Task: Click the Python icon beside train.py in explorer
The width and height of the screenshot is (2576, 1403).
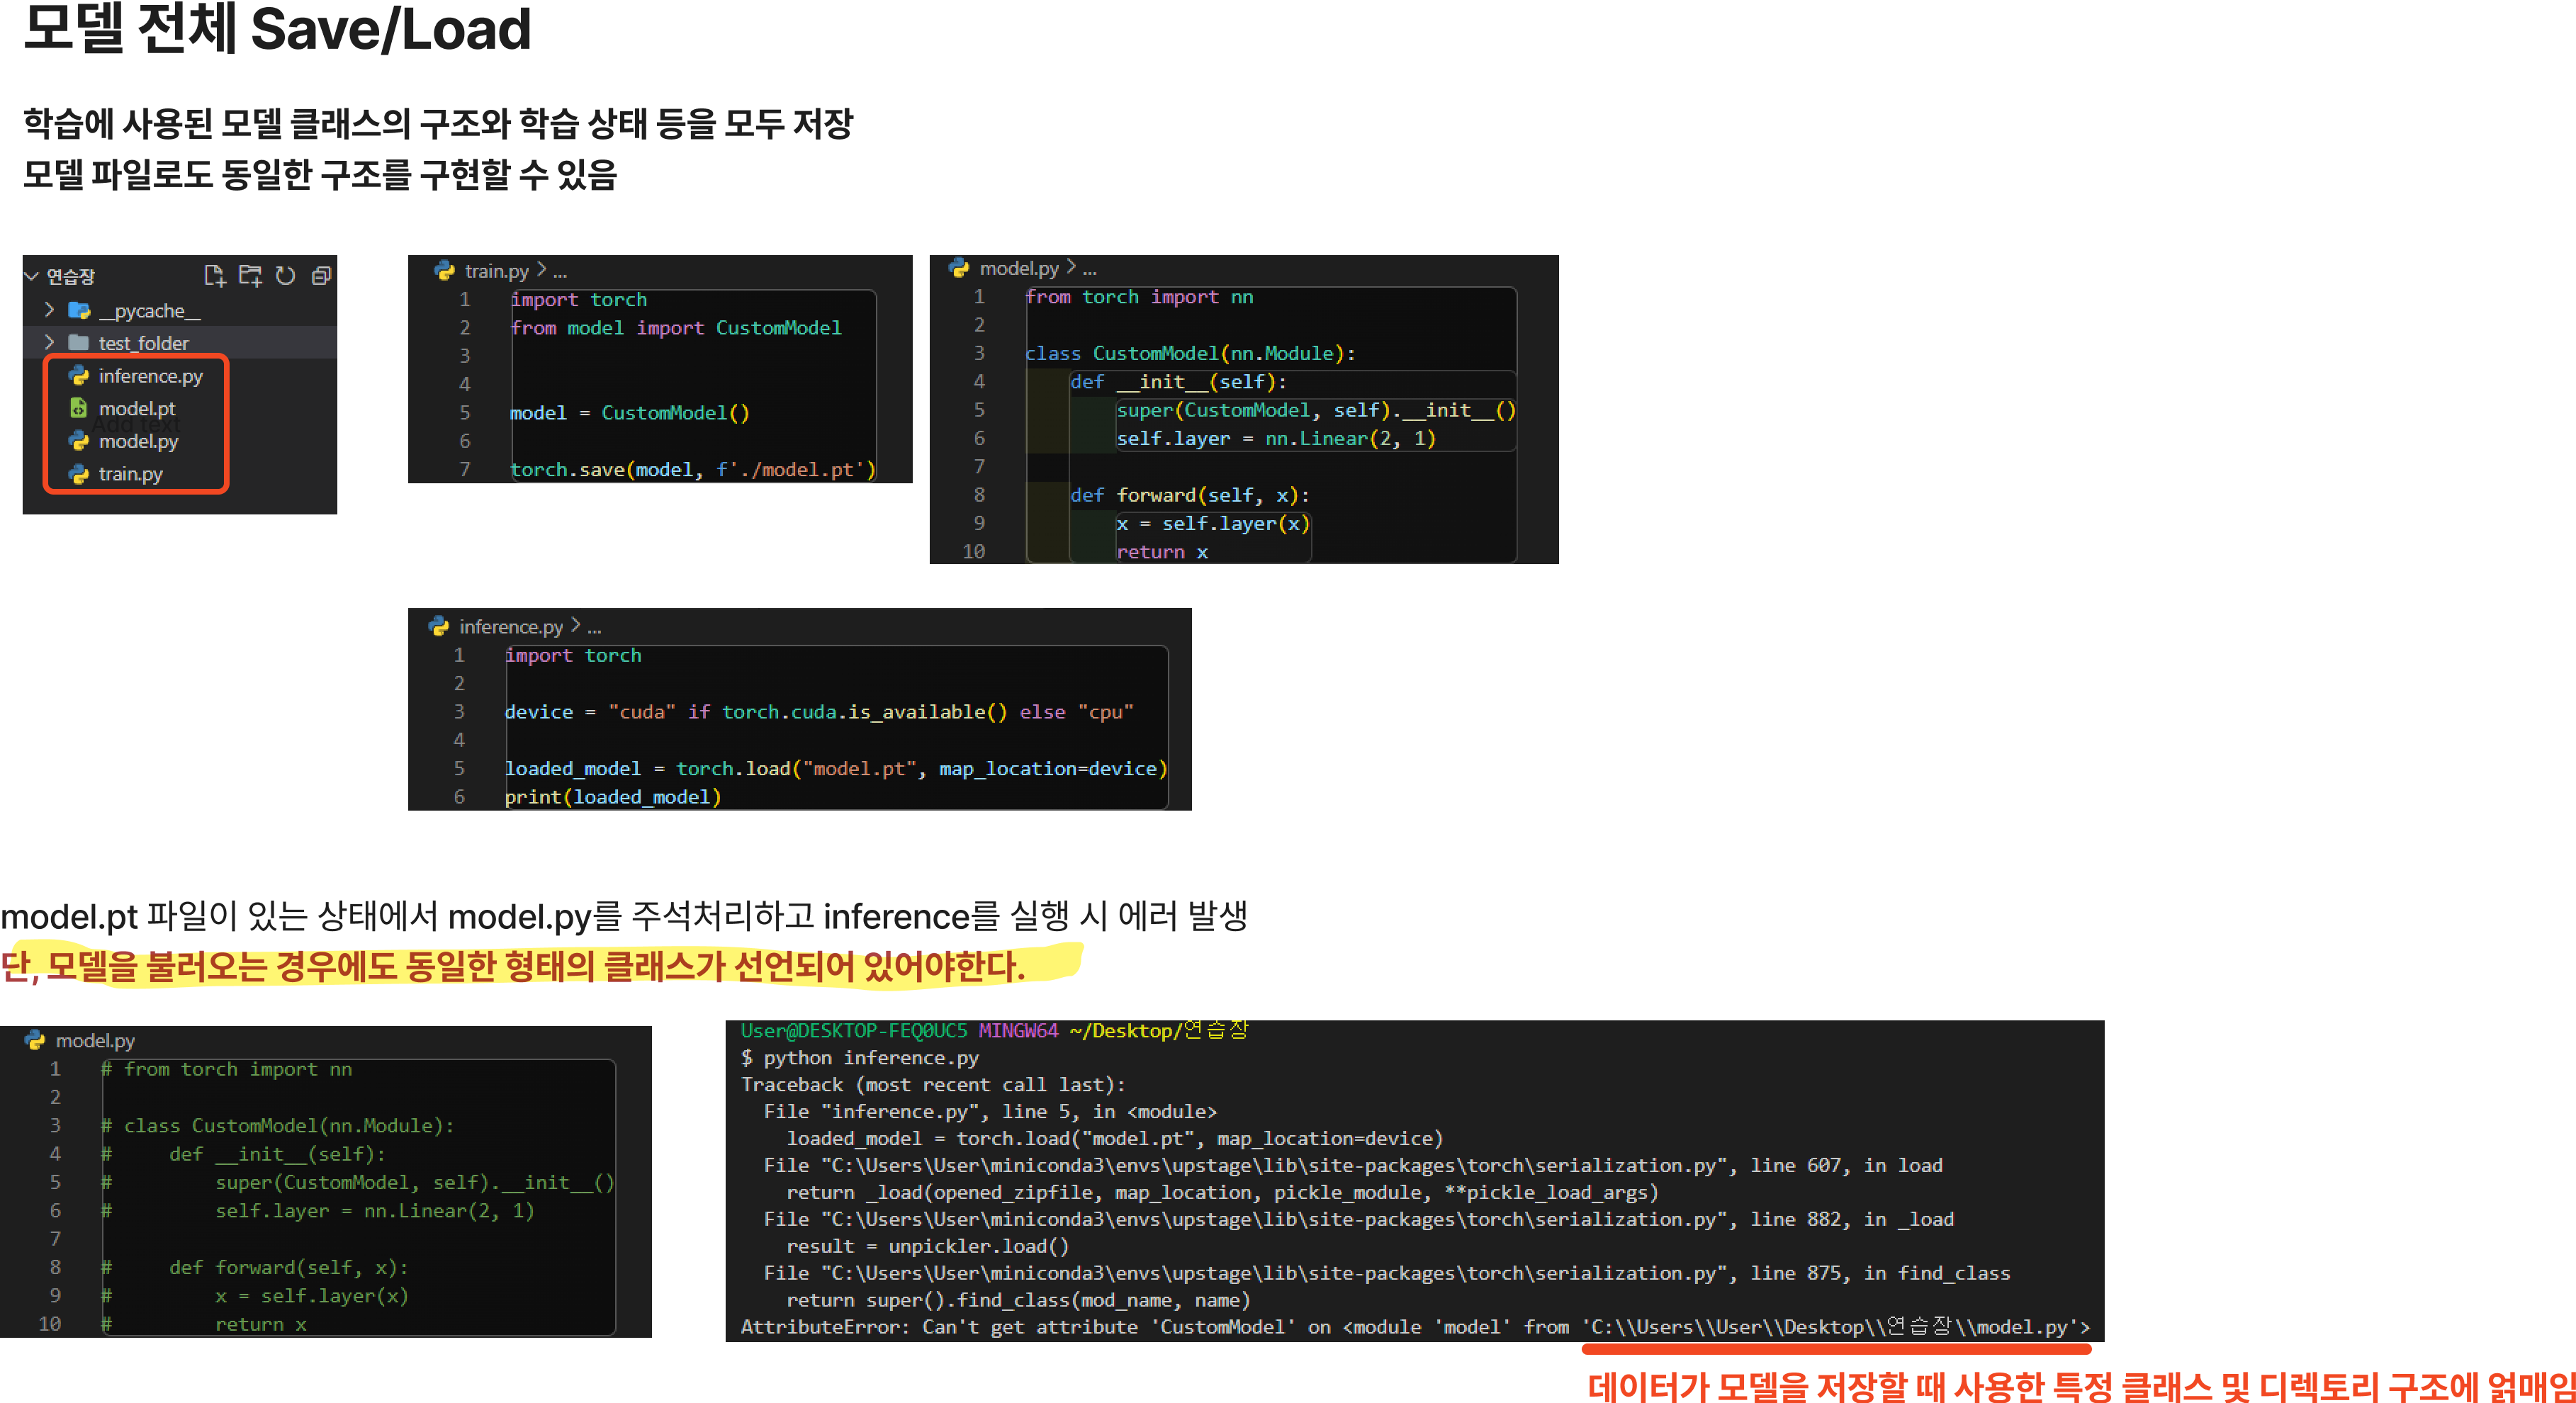Action: (x=78, y=474)
